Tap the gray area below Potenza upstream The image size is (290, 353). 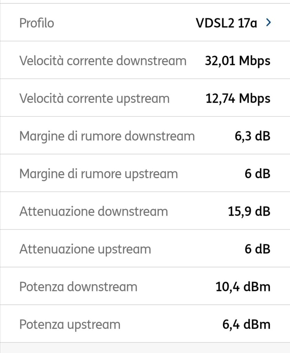[x=145, y=348]
